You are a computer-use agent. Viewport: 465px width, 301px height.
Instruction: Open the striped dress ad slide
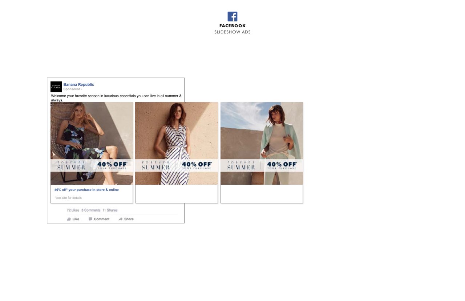point(177,143)
